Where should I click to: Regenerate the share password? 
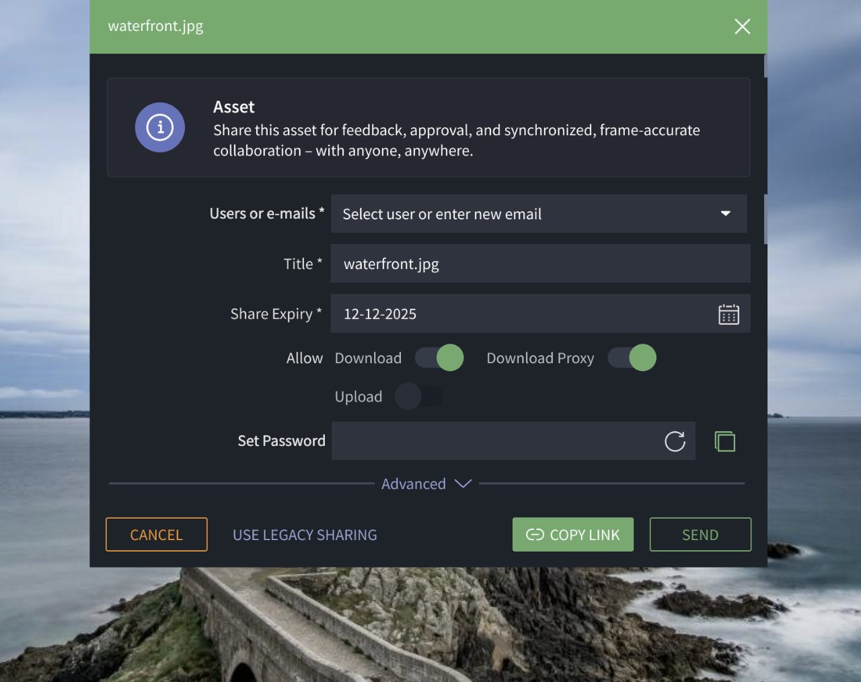[675, 441]
